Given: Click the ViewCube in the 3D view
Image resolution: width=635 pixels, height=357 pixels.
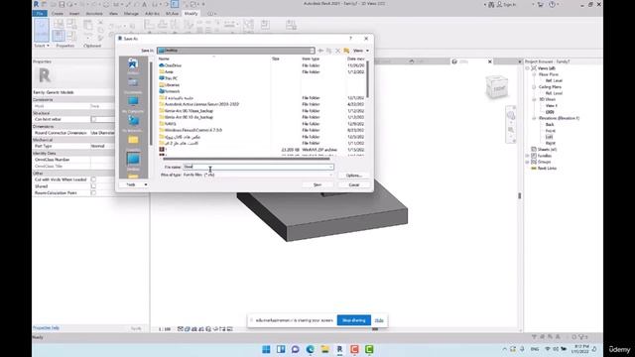Looking at the screenshot, I should (497, 87).
